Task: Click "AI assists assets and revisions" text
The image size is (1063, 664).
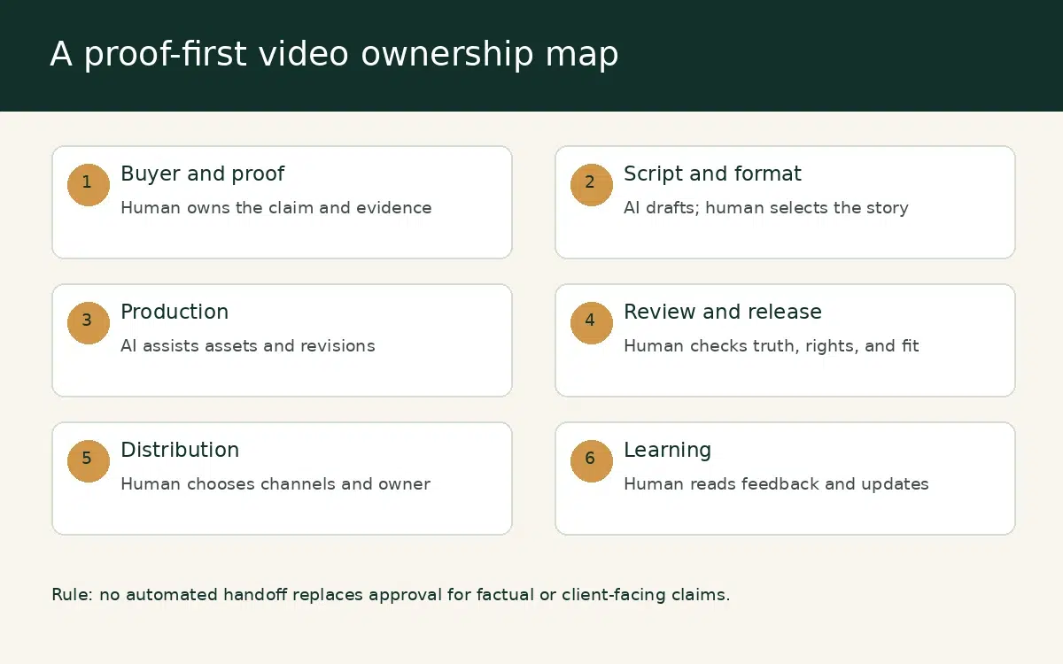Action: tap(248, 346)
